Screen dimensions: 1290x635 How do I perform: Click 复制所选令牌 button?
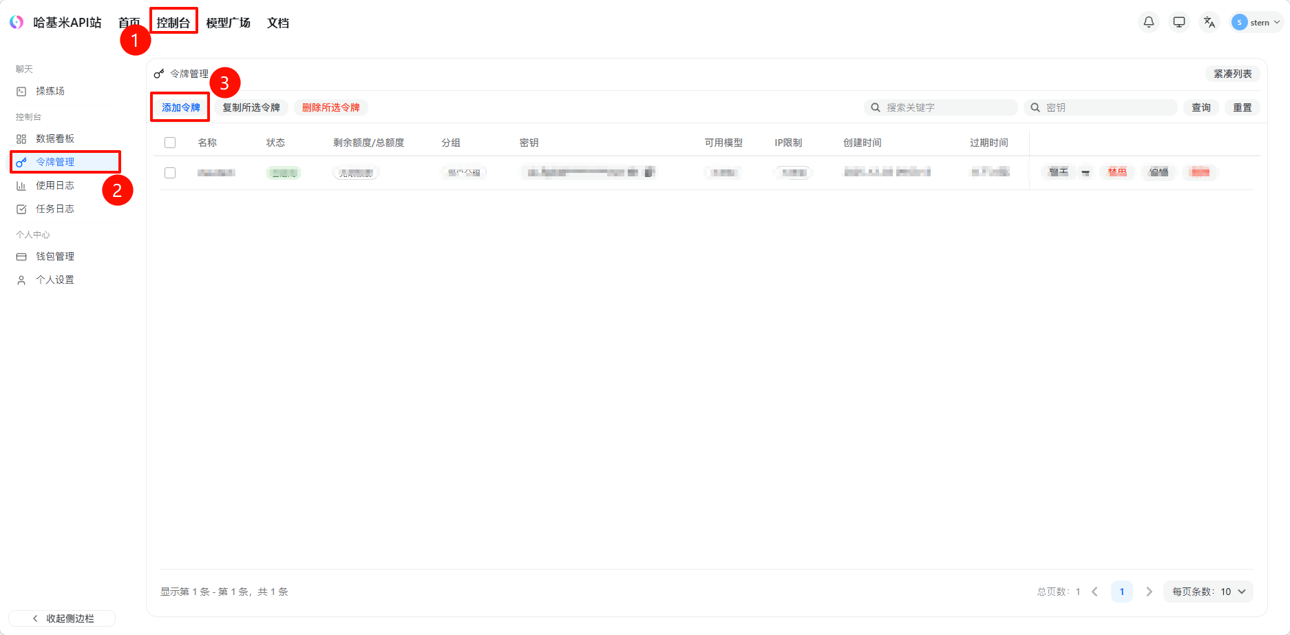[x=251, y=107]
